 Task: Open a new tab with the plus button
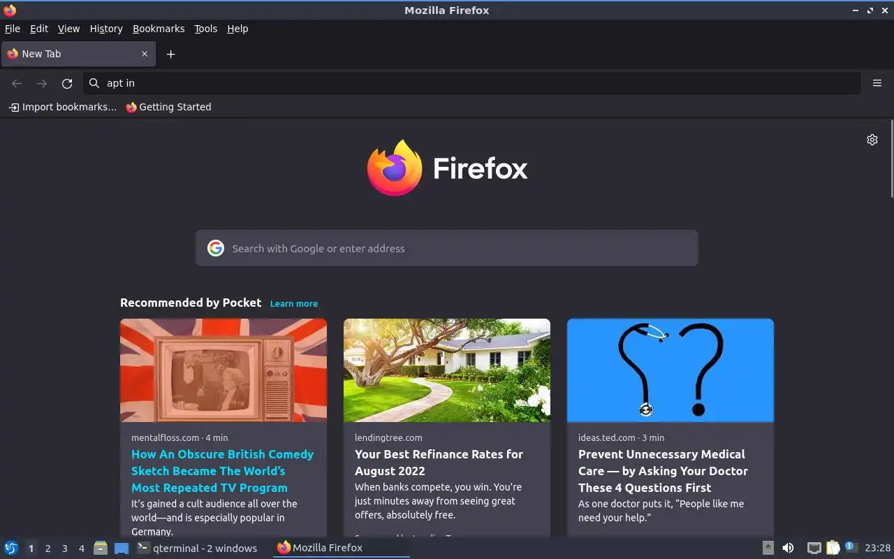(170, 54)
